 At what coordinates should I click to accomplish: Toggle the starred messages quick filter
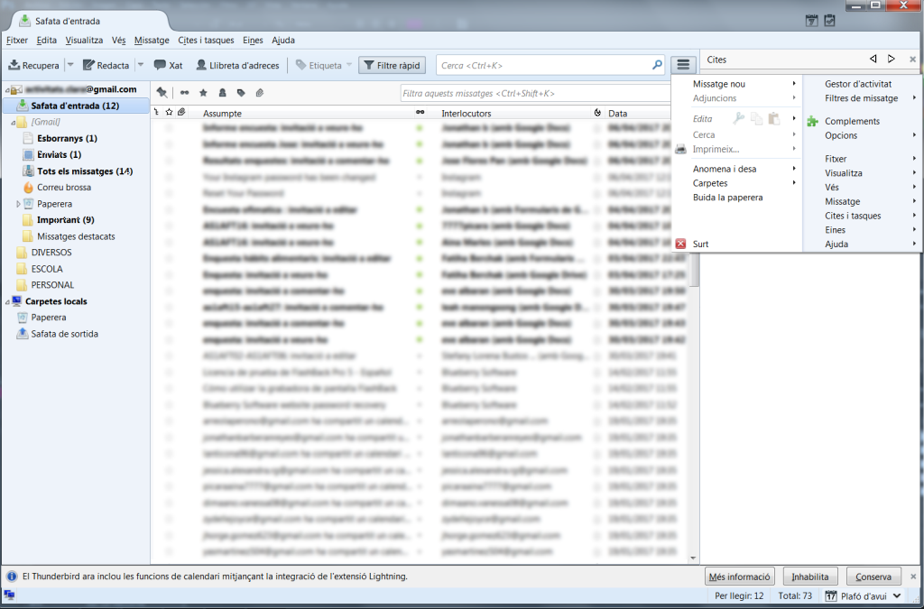(203, 93)
